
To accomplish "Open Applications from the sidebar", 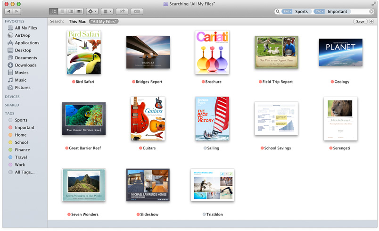I will (27, 43).
